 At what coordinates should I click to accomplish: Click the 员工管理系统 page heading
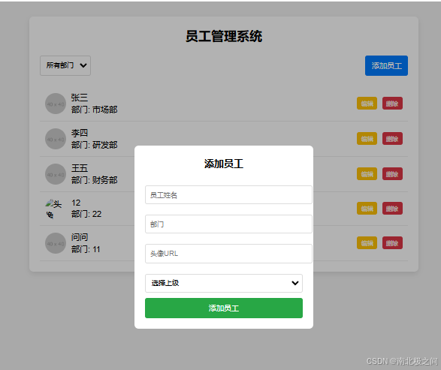point(224,36)
